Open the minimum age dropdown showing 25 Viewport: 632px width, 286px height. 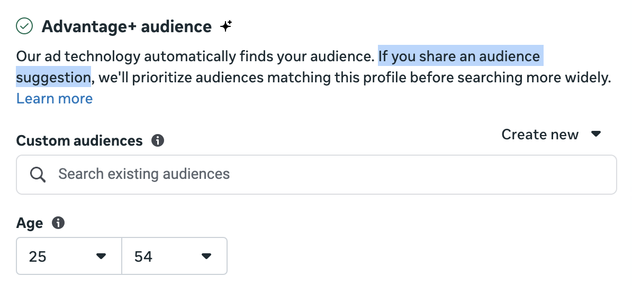click(x=69, y=256)
